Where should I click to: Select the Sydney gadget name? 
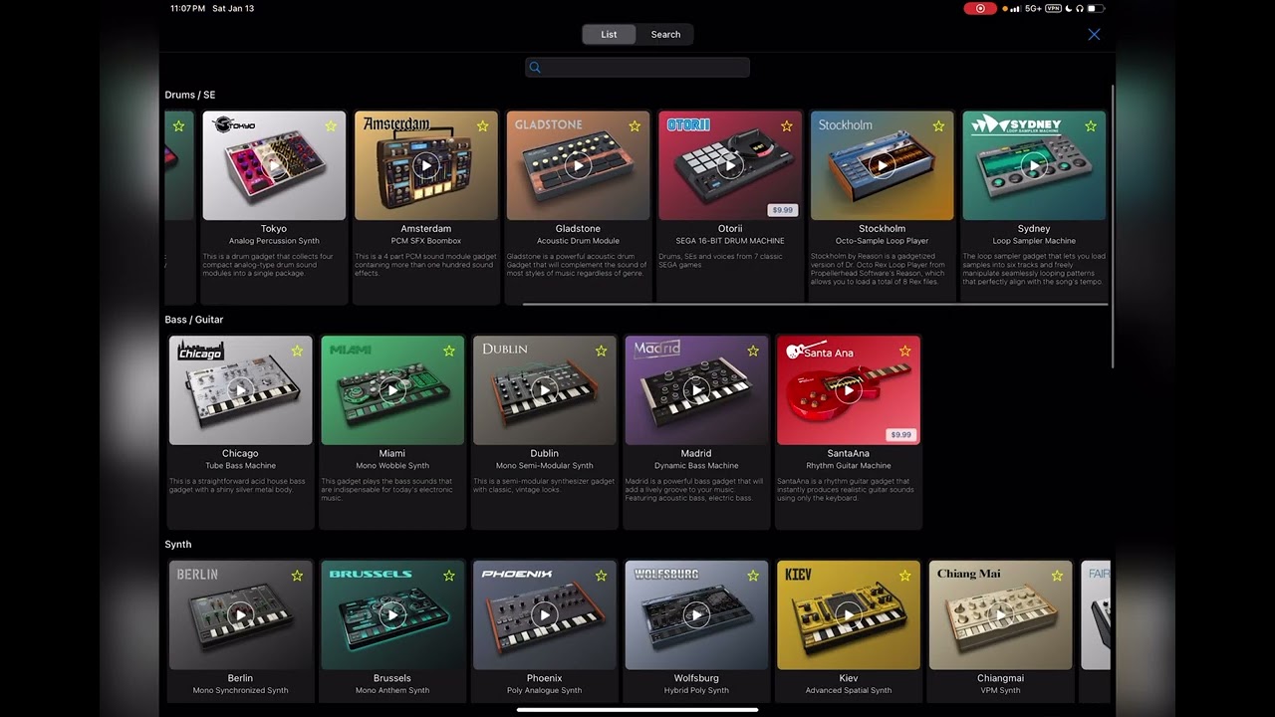click(1034, 229)
